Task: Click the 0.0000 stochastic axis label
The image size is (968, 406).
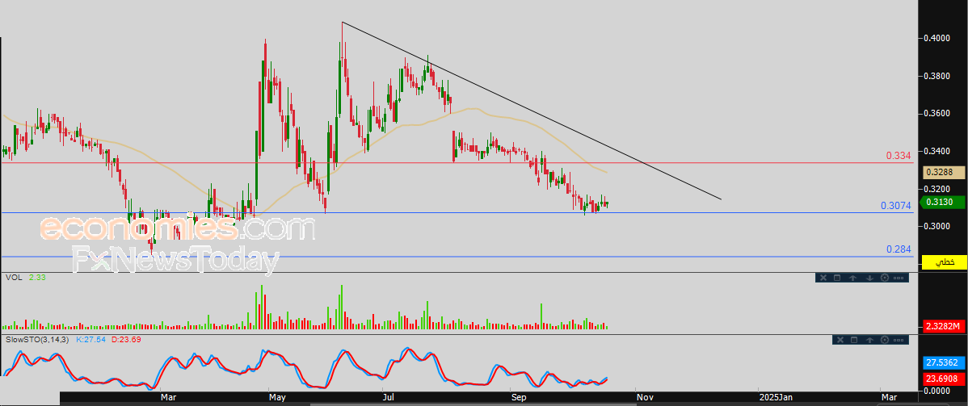Action: tap(936, 391)
